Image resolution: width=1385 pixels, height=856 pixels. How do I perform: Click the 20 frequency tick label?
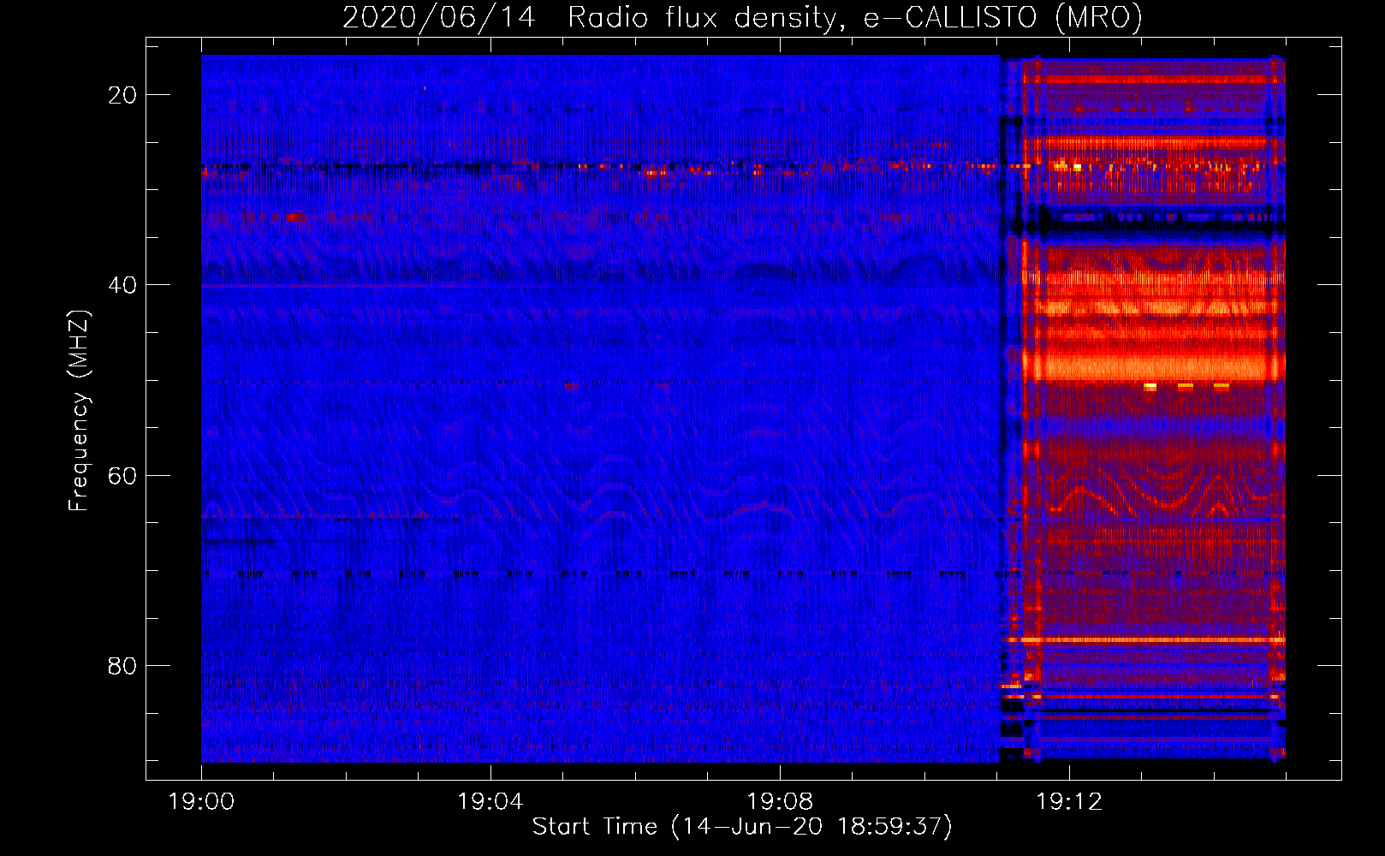(122, 95)
